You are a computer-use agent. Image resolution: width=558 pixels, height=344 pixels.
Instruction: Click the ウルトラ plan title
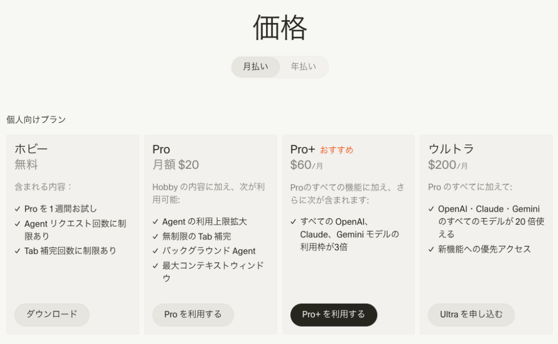pyautogui.click(x=451, y=149)
